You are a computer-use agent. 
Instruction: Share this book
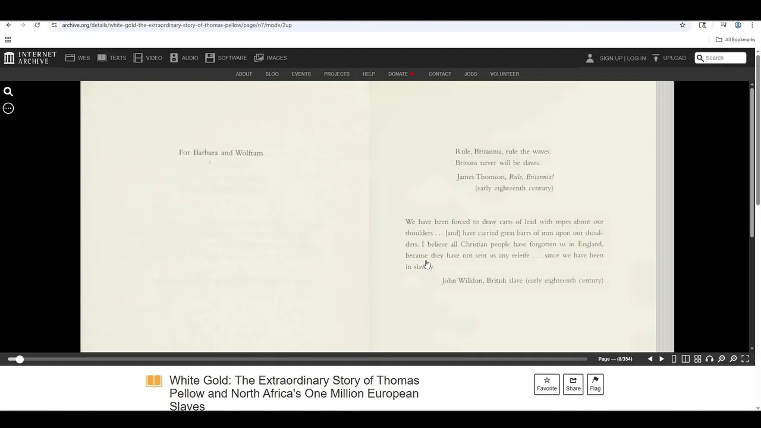[x=573, y=384]
